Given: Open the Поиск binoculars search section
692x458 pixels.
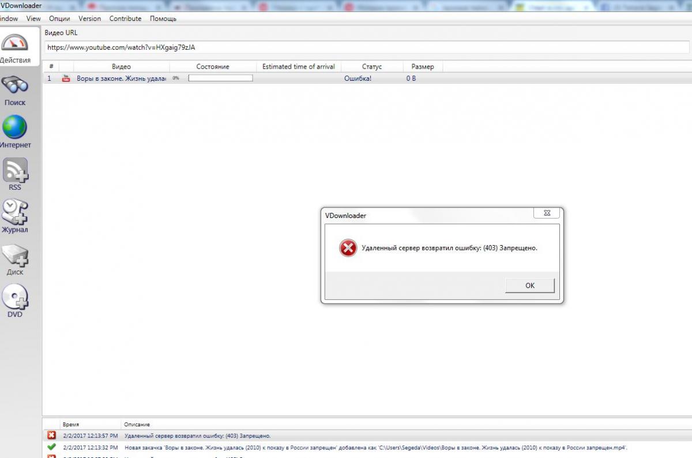Looking at the screenshot, I should tap(15, 91).
